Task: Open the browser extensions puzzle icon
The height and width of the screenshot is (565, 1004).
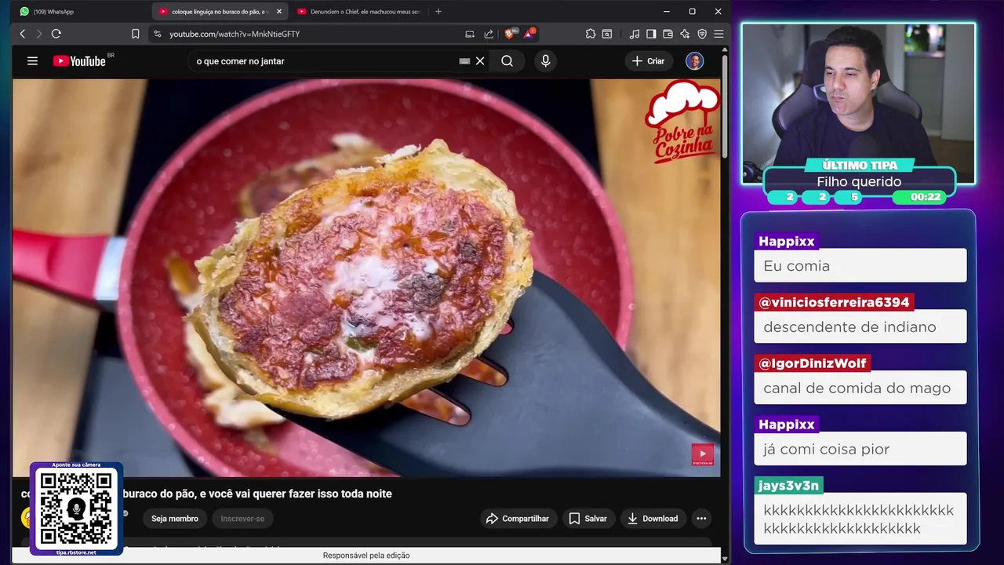Action: 591,34
